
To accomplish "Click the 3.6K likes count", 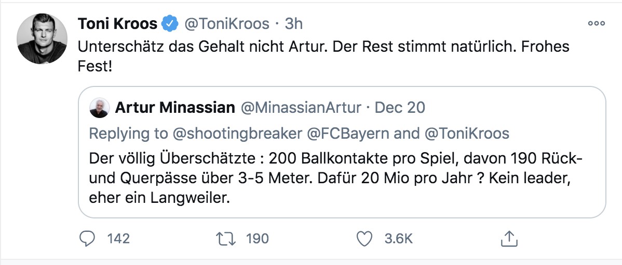I will [398, 238].
